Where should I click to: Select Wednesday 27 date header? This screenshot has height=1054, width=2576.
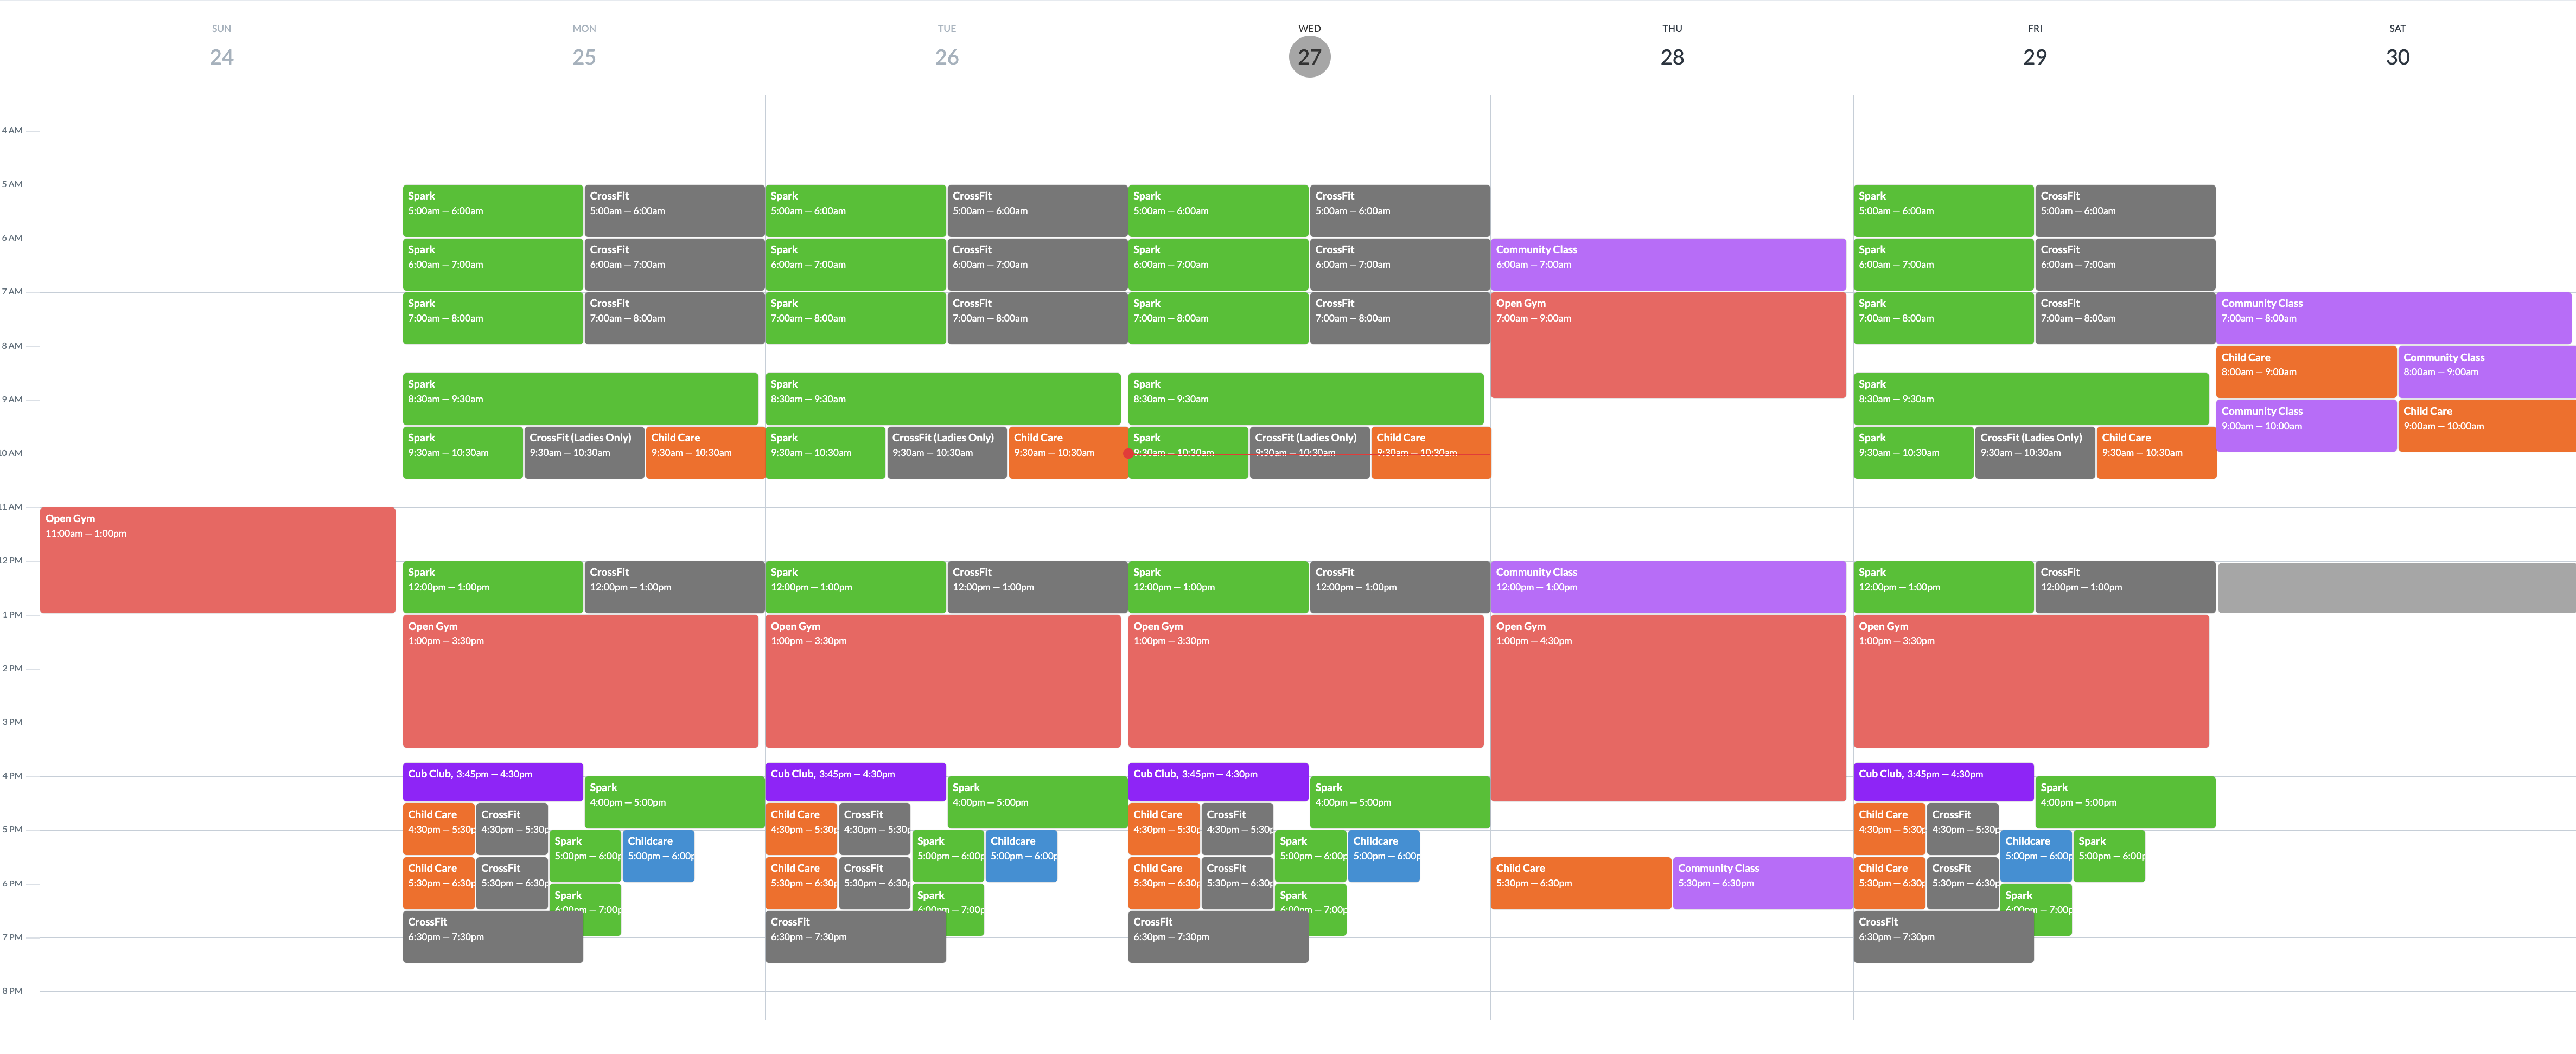1309,56
